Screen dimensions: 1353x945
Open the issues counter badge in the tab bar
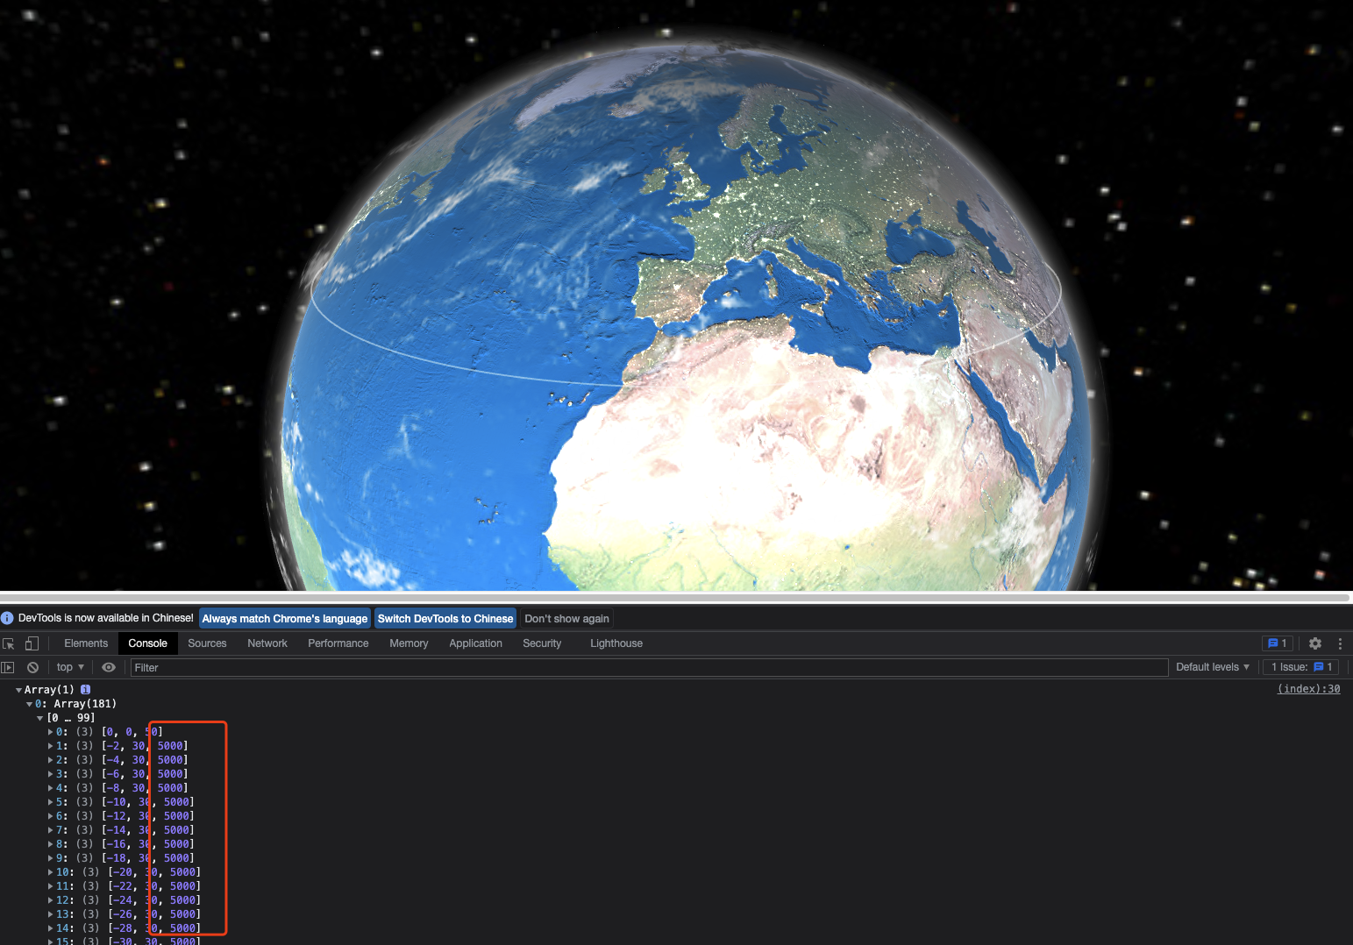1278,643
